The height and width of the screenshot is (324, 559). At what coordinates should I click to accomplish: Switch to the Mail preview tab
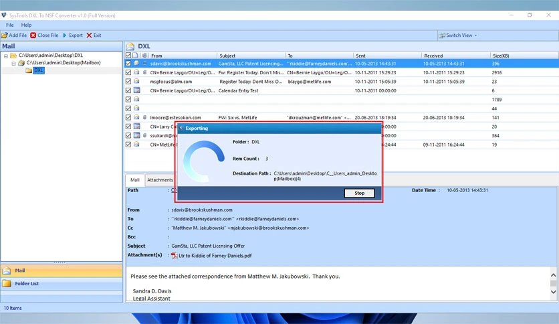(135, 180)
